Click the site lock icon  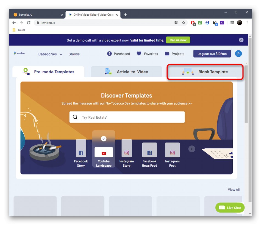(x=38, y=22)
